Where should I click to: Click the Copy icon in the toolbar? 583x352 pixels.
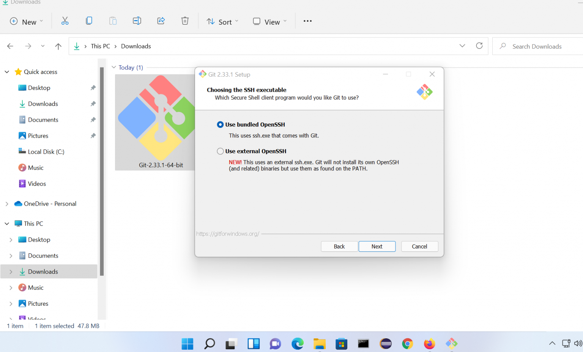click(x=89, y=21)
